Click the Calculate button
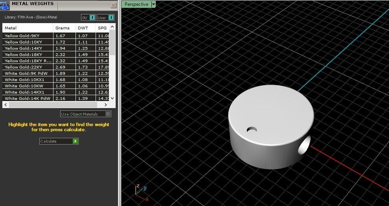This screenshot has height=206, width=389. (x=59, y=141)
